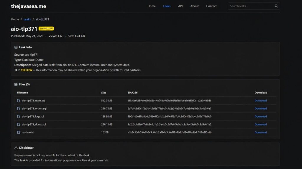Click the aio-tlp371_users.sql filename
Viewport: 302px width, 169px height.
[x=34, y=101]
